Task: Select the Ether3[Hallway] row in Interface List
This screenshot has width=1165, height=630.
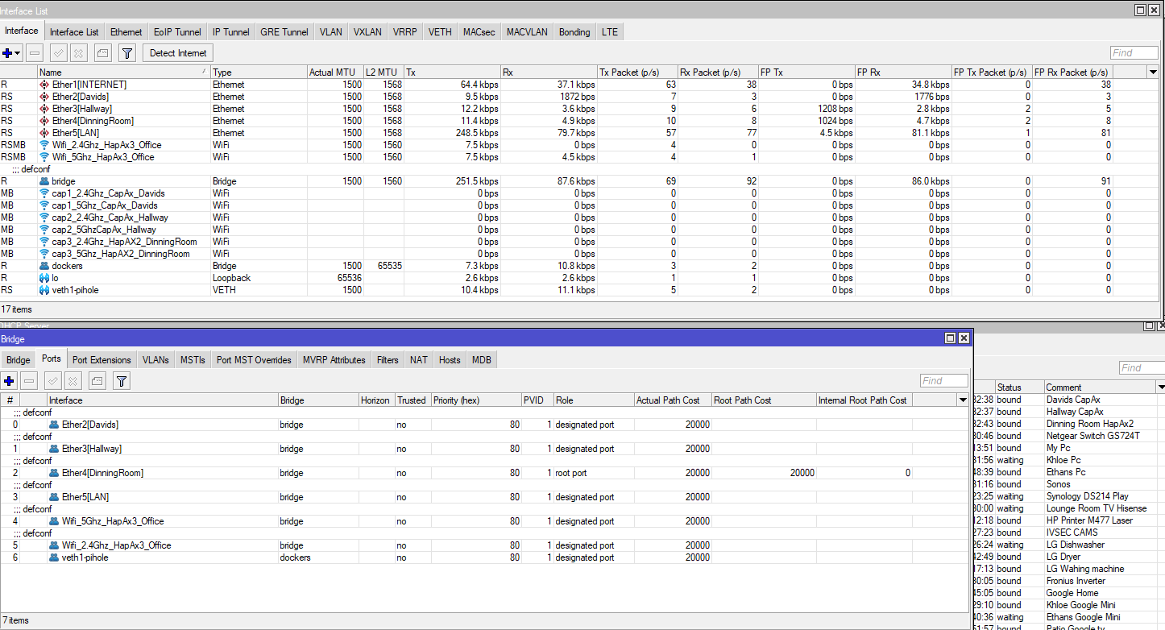Action: [580, 109]
